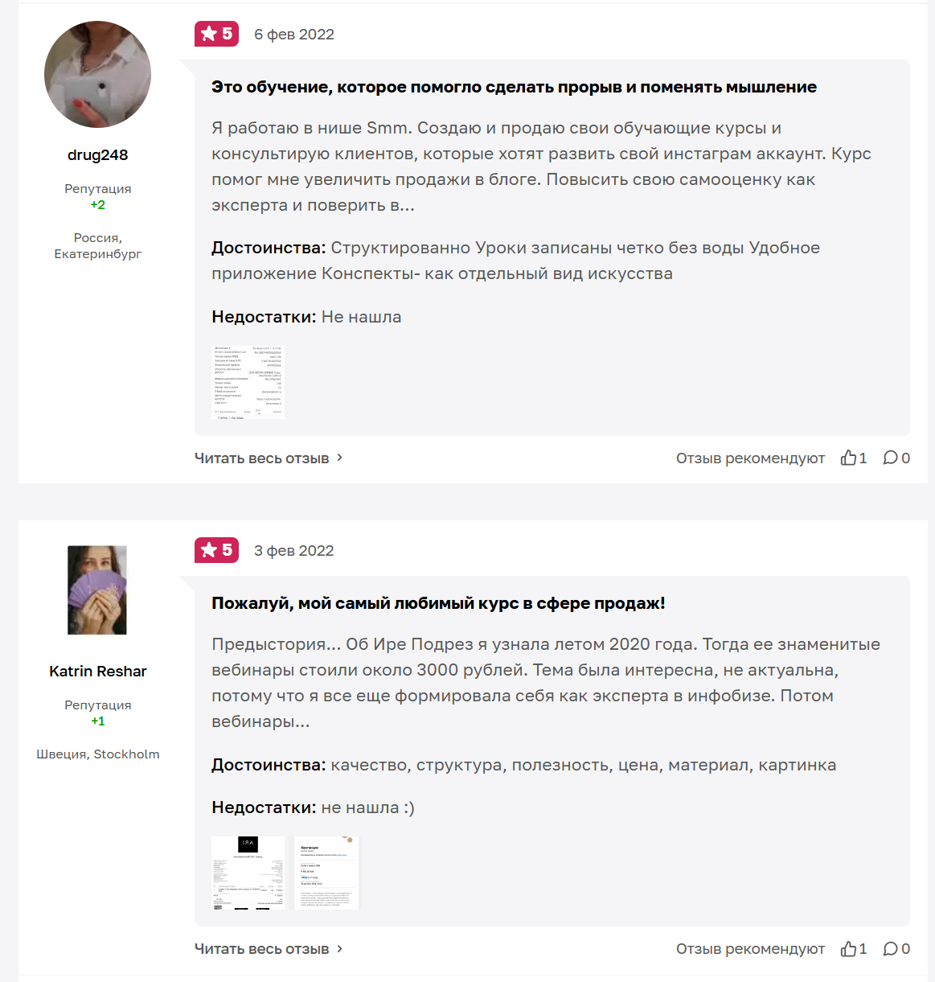Open second document thumbnail in Katrin's review

click(327, 873)
